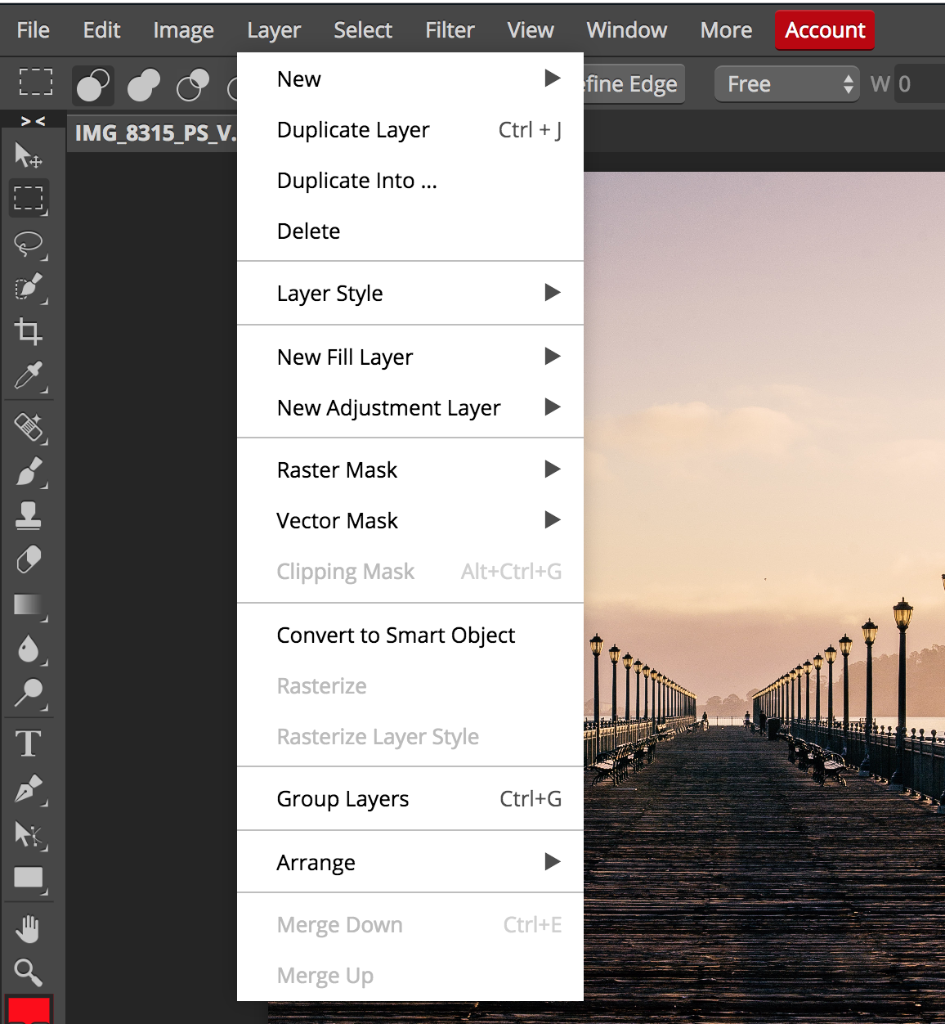The height and width of the screenshot is (1024, 945).
Task: Open the Free aspect ratio dropdown
Action: [786, 83]
